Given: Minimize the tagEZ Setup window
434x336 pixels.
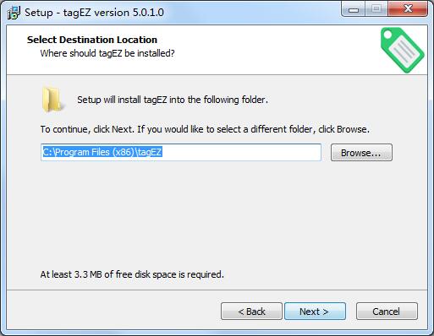Looking at the screenshot, I should [x=354, y=9].
